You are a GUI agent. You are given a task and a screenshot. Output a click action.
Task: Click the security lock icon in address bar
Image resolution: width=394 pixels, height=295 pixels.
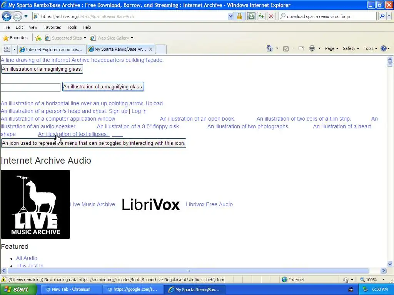point(239,17)
